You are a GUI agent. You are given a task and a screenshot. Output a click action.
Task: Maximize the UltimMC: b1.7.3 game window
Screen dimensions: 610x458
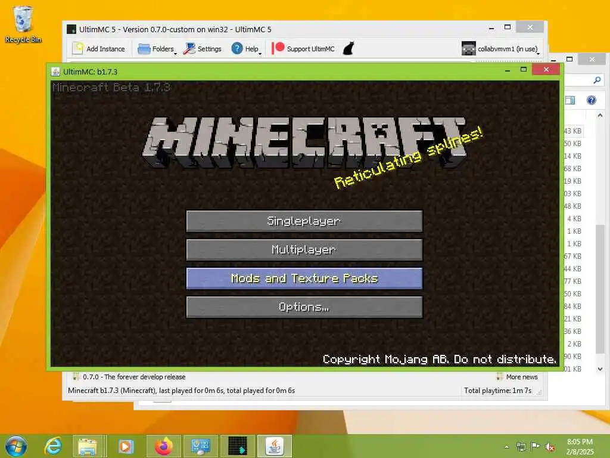(x=524, y=69)
